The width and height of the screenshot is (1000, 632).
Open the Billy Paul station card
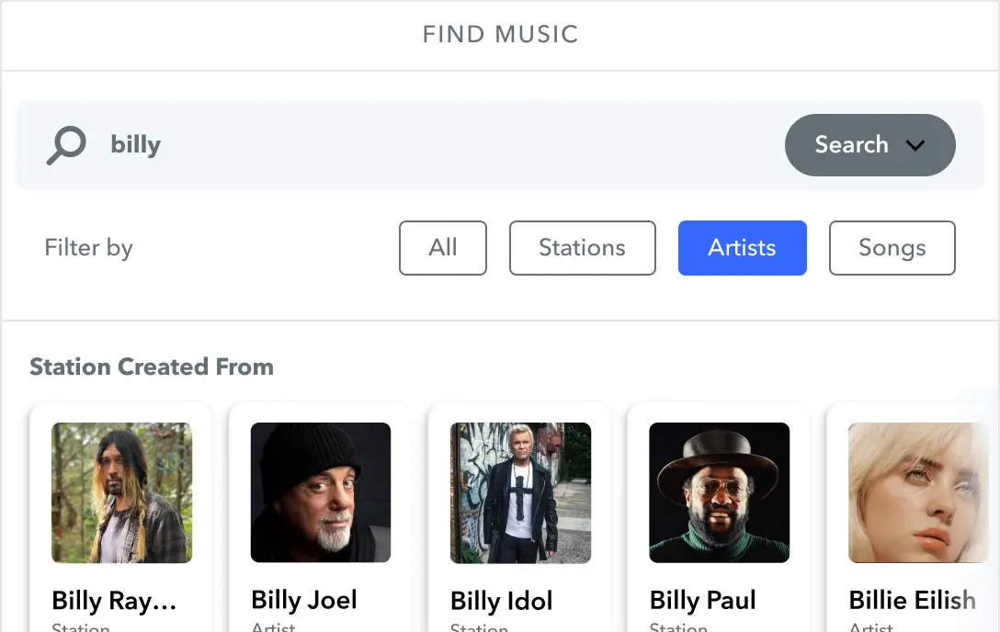point(719,514)
